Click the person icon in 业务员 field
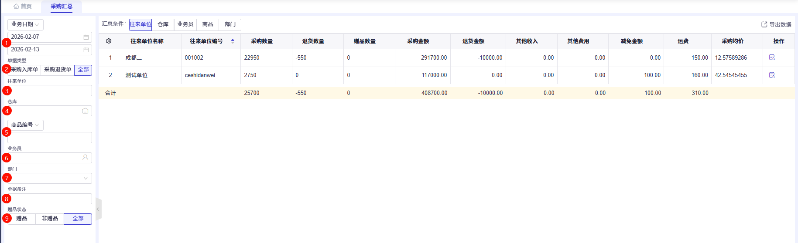The width and height of the screenshot is (798, 243). (85, 158)
